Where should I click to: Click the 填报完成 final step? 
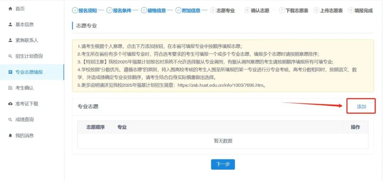pos(363,11)
